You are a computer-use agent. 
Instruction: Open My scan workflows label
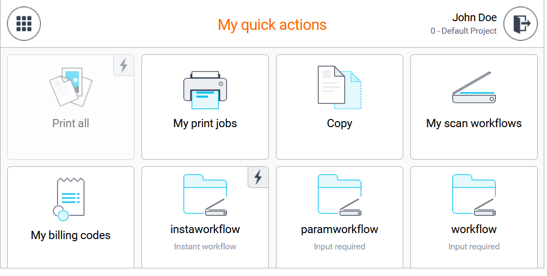[474, 123]
